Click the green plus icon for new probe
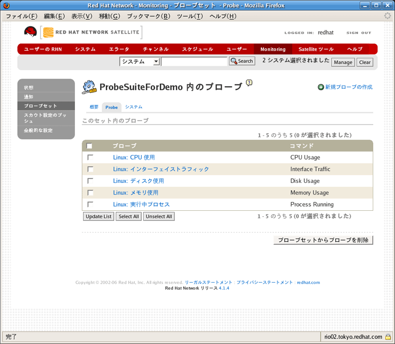This screenshot has height=344, width=395. point(321,87)
